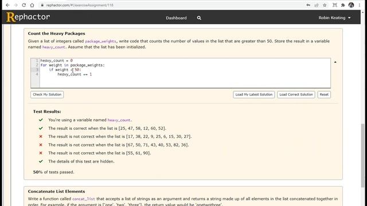The width and height of the screenshot is (367, 206).
Task: Click the 'for weight in package_weights:' line
Action: 73,65
